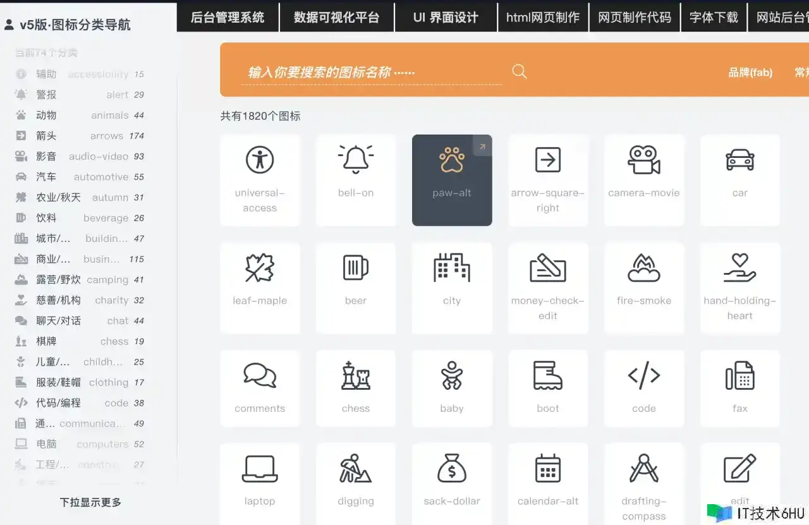Choose the city icon card

(452, 288)
